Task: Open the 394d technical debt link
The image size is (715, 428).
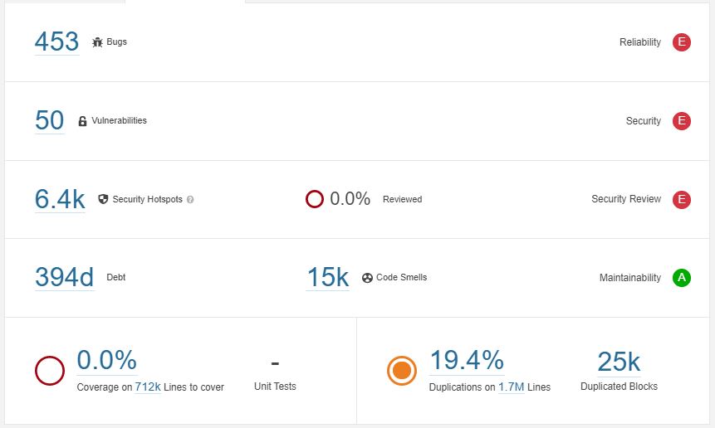Action: point(64,277)
